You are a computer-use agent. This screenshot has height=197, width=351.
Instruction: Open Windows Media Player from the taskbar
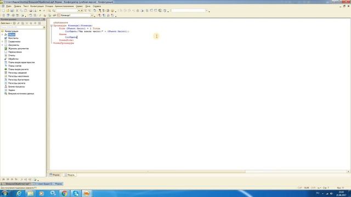click(42, 193)
